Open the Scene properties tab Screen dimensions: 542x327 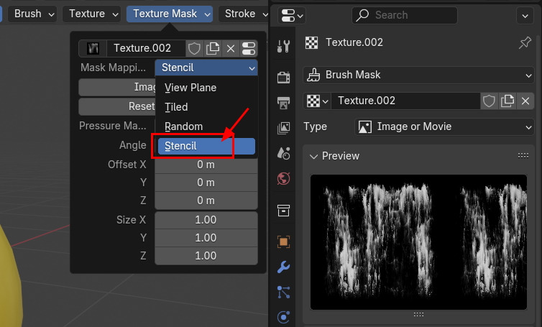coord(283,154)
